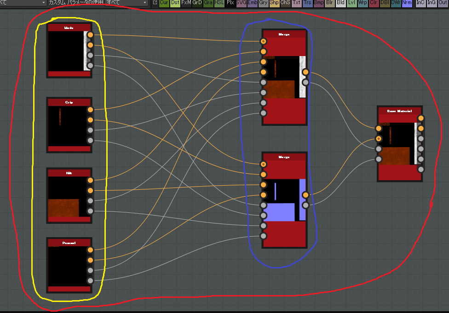Select the Blade node

[69, 51]
